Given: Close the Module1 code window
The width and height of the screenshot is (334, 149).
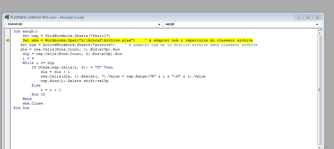Looking at the screenshot, I should (317, 17).
